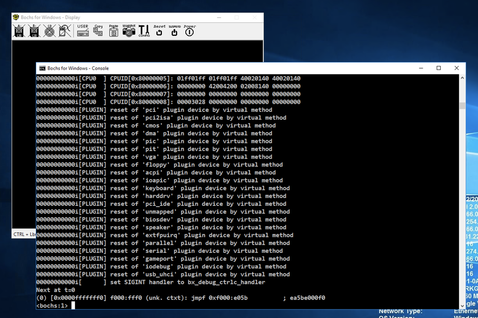478x318 pixels.
Task: Close the Bochs Display window
Action: pyautogui.click(x=254, y=18)
